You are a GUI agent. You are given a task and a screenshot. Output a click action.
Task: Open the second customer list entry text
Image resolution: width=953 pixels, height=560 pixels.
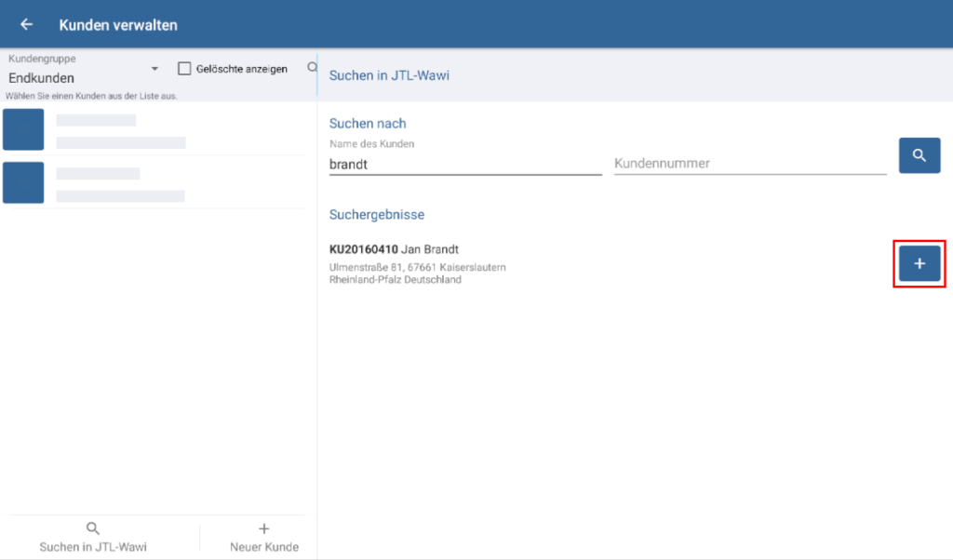121,184
